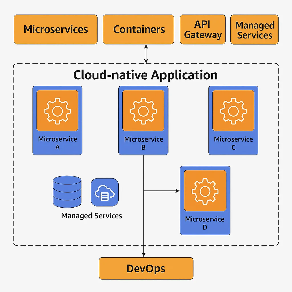This screenshot has width=292, height=292.
Task: Click the double-headed arrow below Containers
Action: 146,54
